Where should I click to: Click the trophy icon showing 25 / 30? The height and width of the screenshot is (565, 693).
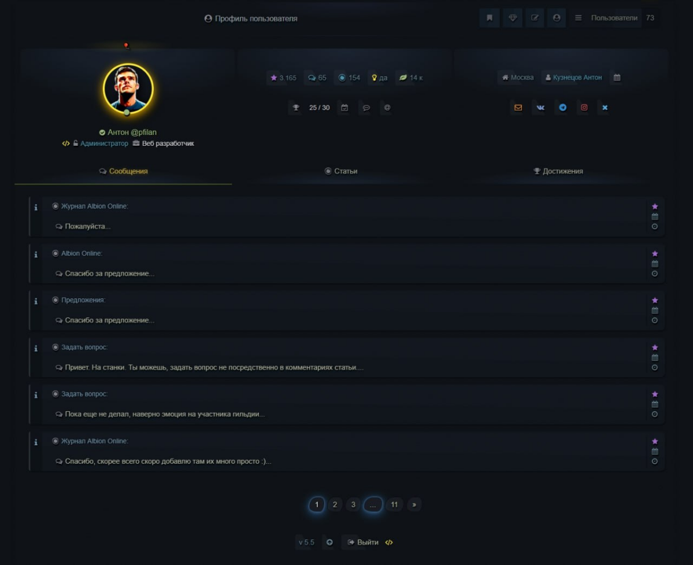click(296, 108)
